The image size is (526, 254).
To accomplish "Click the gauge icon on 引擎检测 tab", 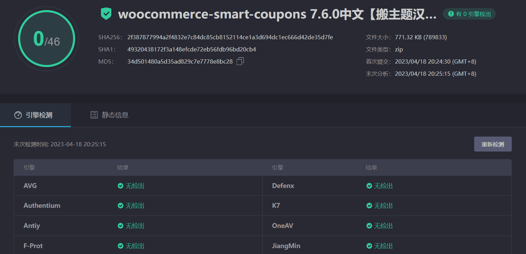I will tap(18, 115).
